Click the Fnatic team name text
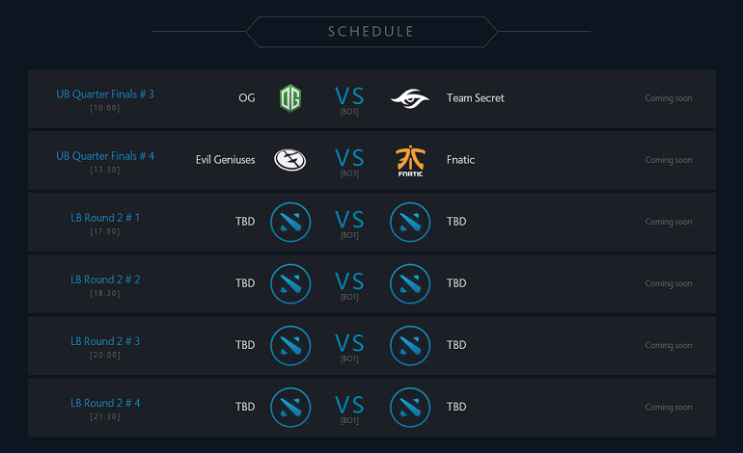This screenshot has height=453, width=743. 460,160
